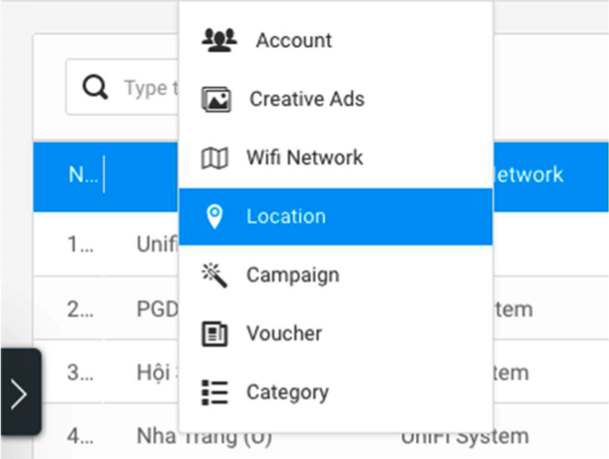
Task: Expand the dark sidebar arrow tab
Action: 20,392
